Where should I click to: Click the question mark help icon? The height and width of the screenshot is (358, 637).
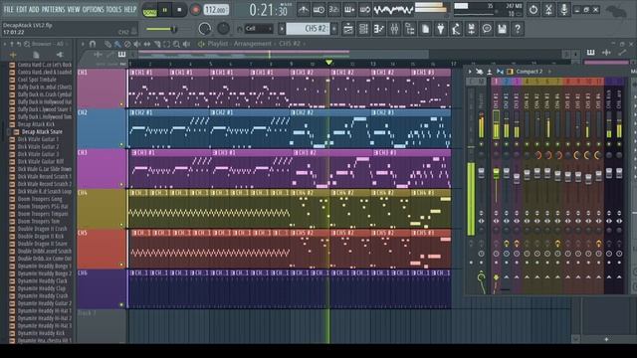tap(518, 29)
